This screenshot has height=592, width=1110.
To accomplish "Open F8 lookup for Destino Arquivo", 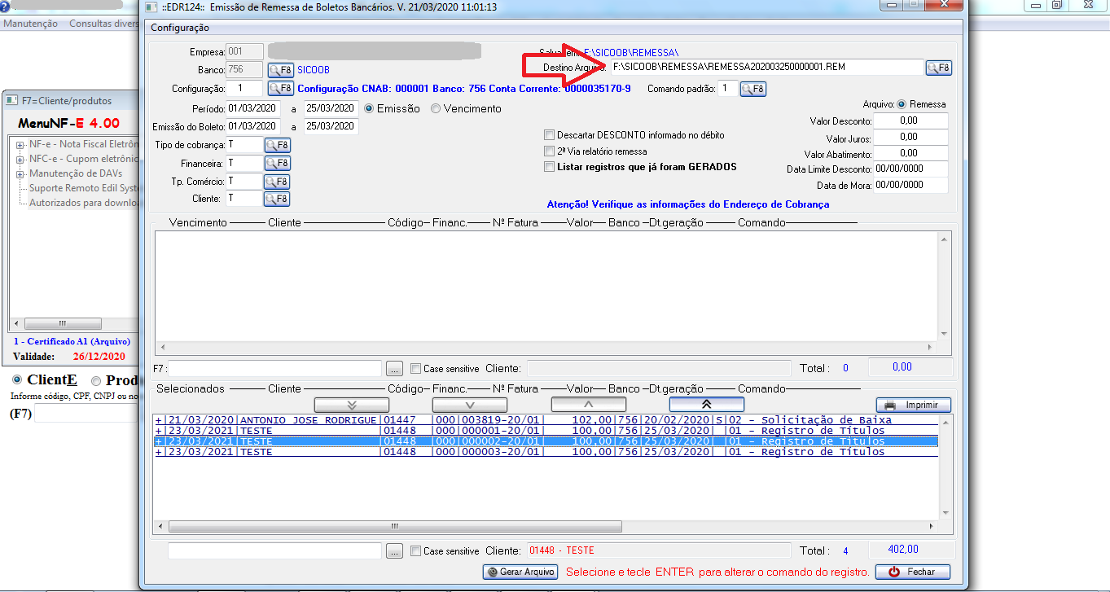I will (938, 68).
